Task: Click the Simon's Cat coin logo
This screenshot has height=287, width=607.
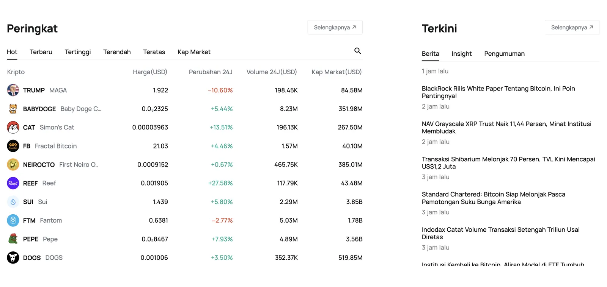Action: 13,127
